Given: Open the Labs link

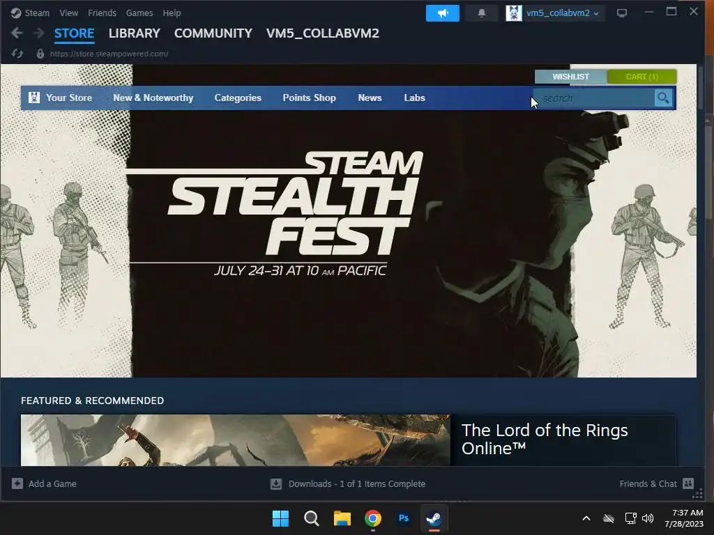Looking at the screenshot, I should coord(414,98).
